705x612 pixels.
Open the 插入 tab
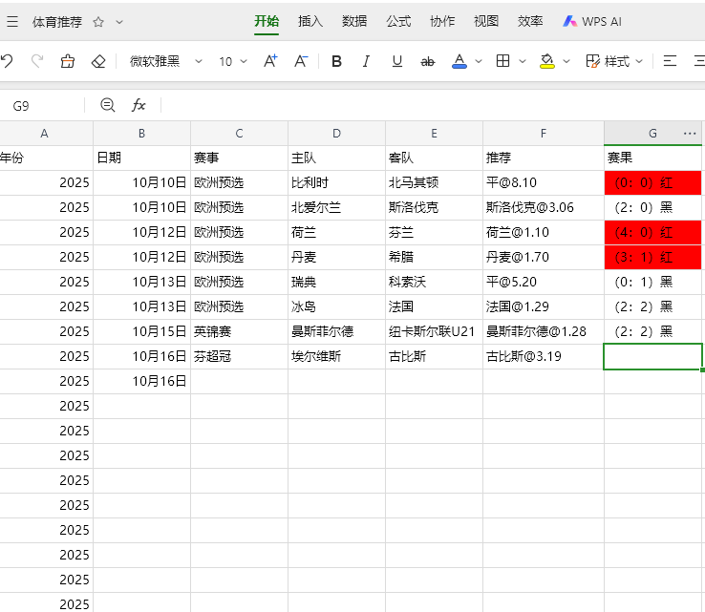point(310,22)
